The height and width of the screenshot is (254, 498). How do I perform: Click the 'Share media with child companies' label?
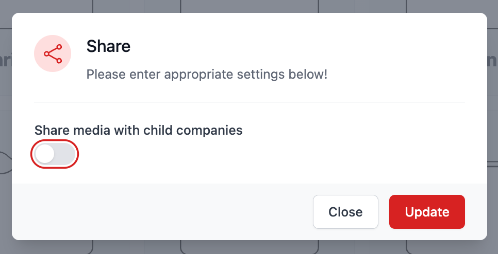tap(138, 130)
